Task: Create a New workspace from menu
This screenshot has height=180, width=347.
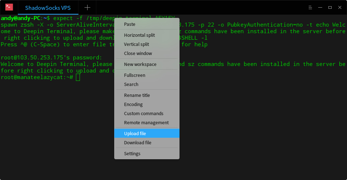Action: click(x=140, y=64)
